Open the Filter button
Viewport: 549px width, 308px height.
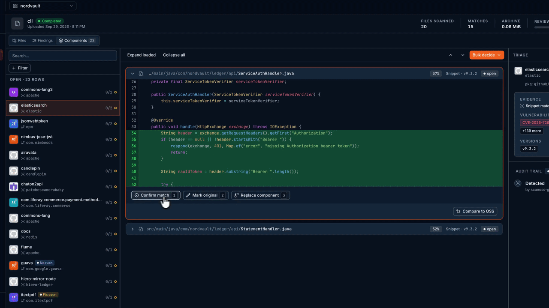(x=20, y=68)
